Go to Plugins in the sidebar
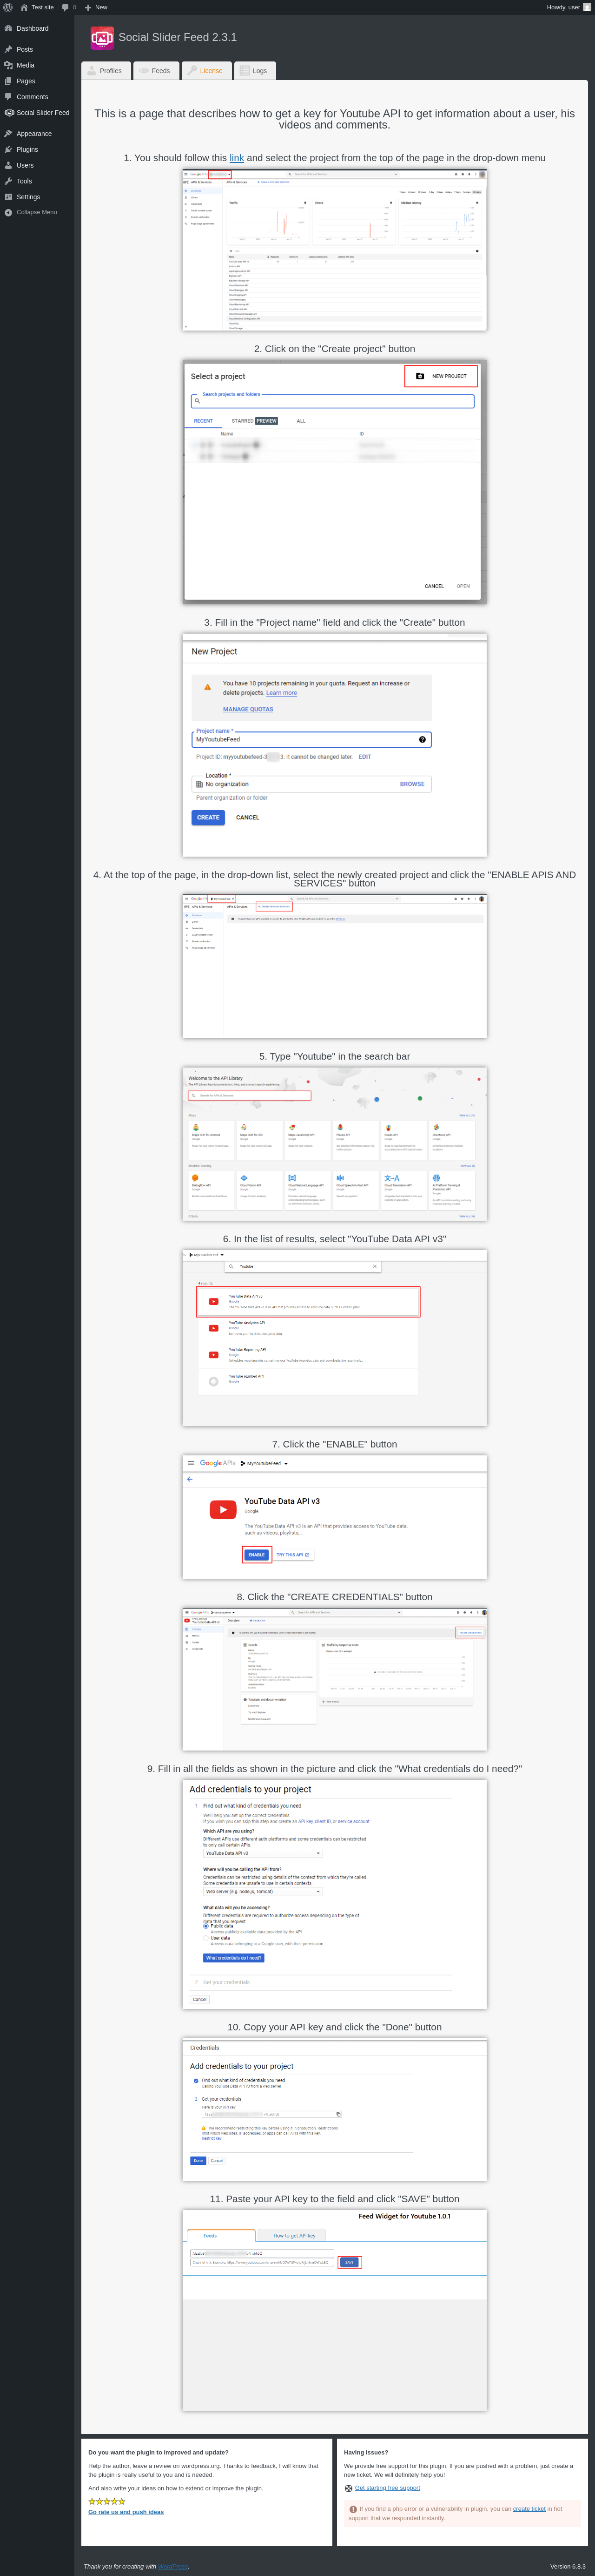Viewport: 595px width, 2576px height. click(x=37, y=149)
